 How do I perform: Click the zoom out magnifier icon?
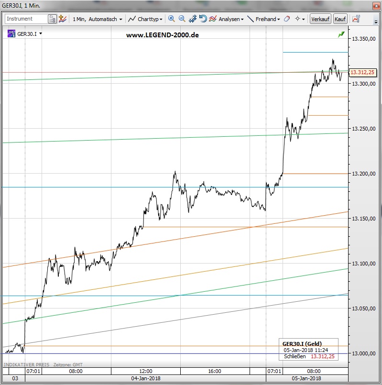tap(182, 19)
